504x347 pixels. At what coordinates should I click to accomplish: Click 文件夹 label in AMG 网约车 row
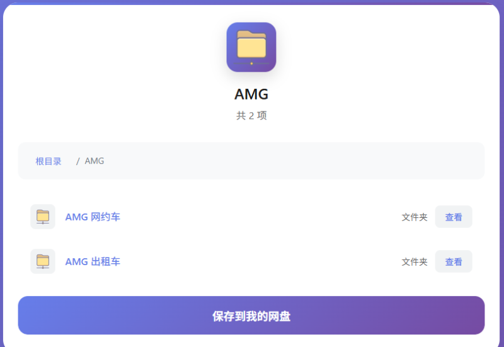tap(415, 217)
